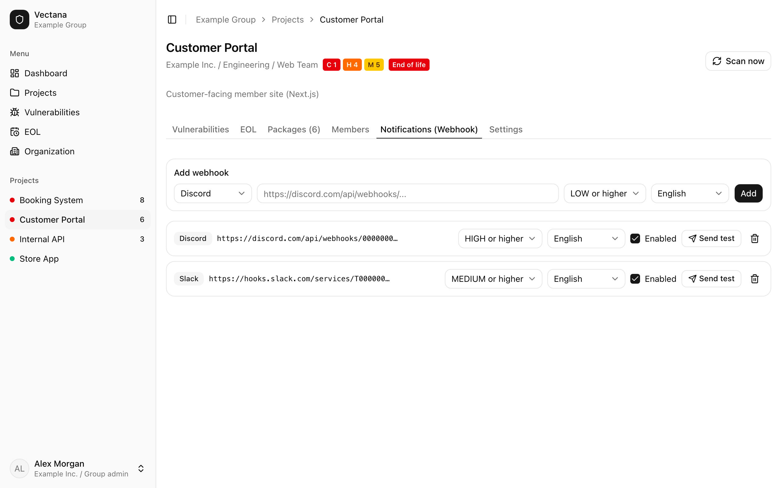
Task: Click the Vulnerabilities bug icon
Action: click(x=15, y=112)
